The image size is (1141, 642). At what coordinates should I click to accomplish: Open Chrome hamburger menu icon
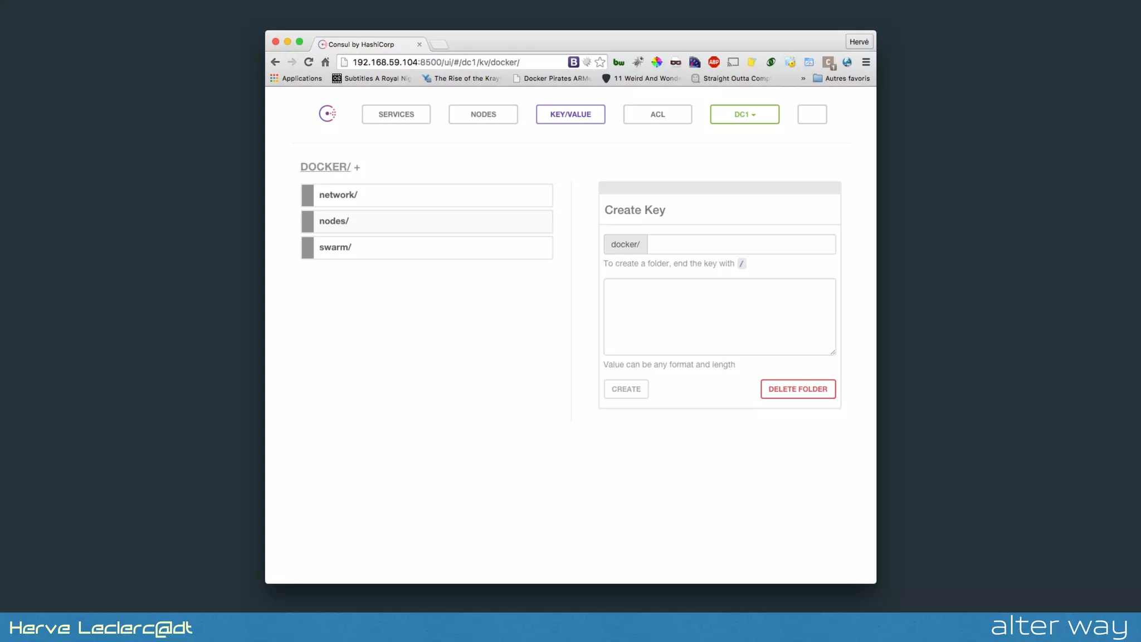pyautogui.click(x=866, y=62)
